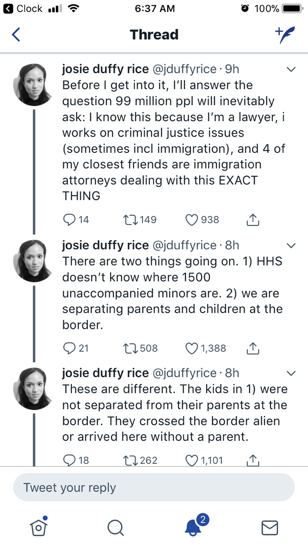308x548 pixels.
Task: Open the chevron menu on 'These are different' tweet
Action: click(x=291, y=373)
